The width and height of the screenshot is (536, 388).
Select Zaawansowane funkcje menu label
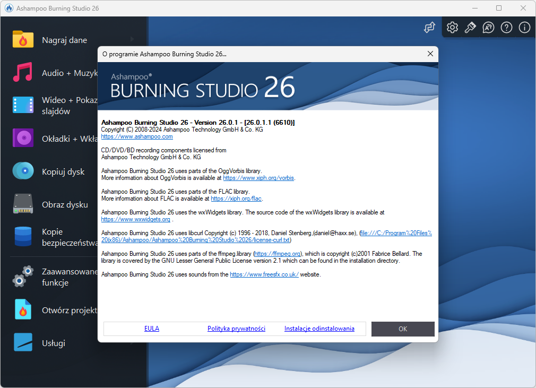(x=70, y=277)
